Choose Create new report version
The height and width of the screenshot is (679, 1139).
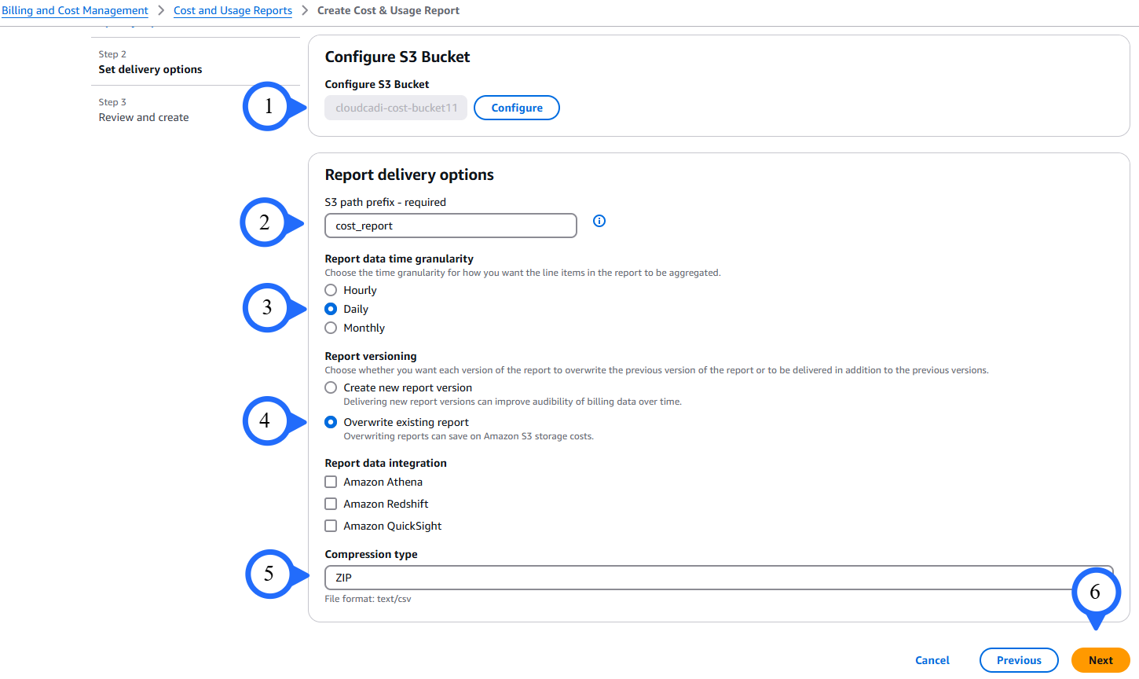(x=331, y=387)
